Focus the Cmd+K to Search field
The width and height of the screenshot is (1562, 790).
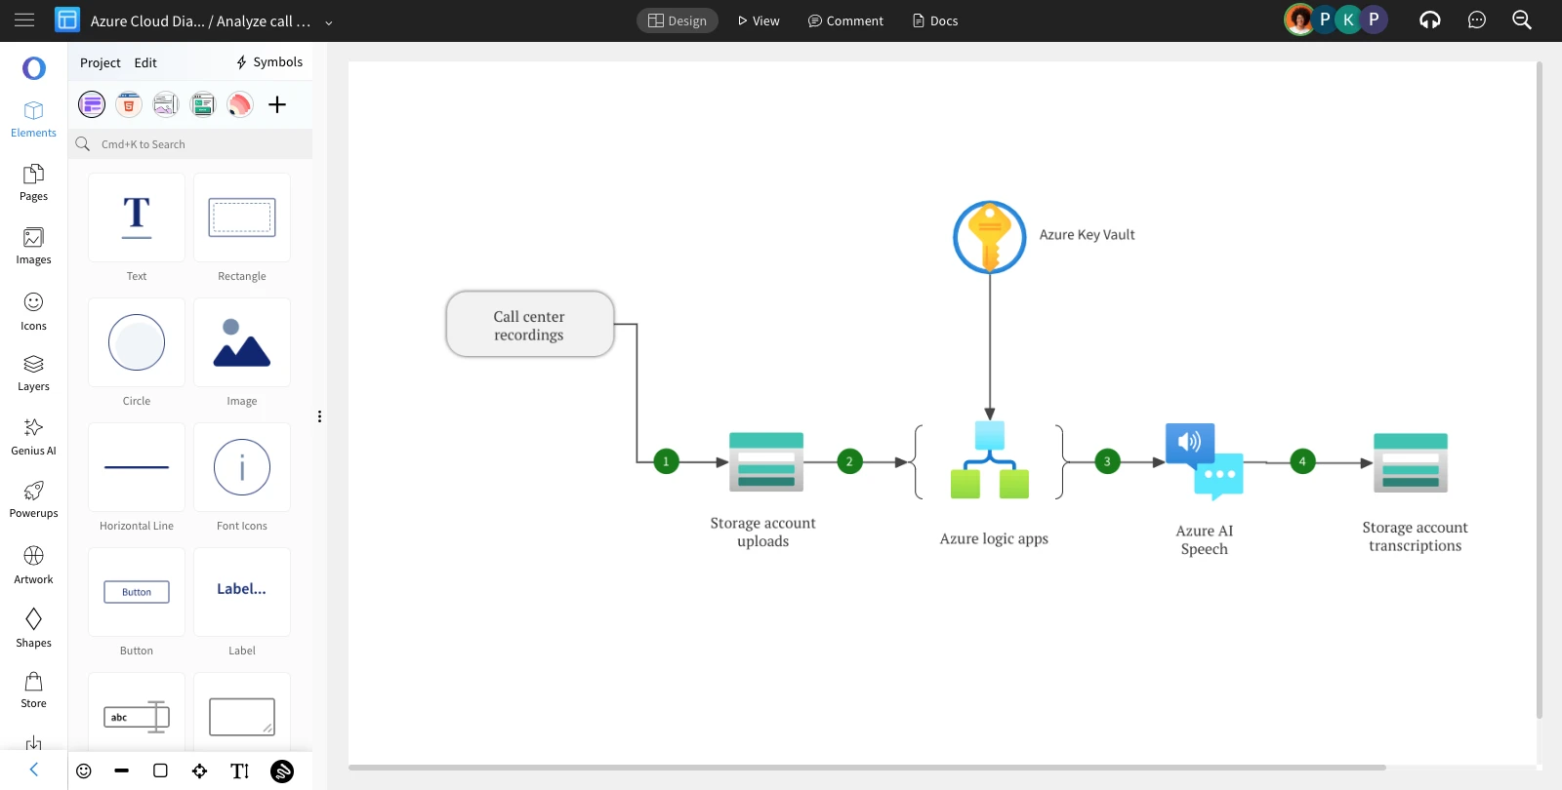190,144
